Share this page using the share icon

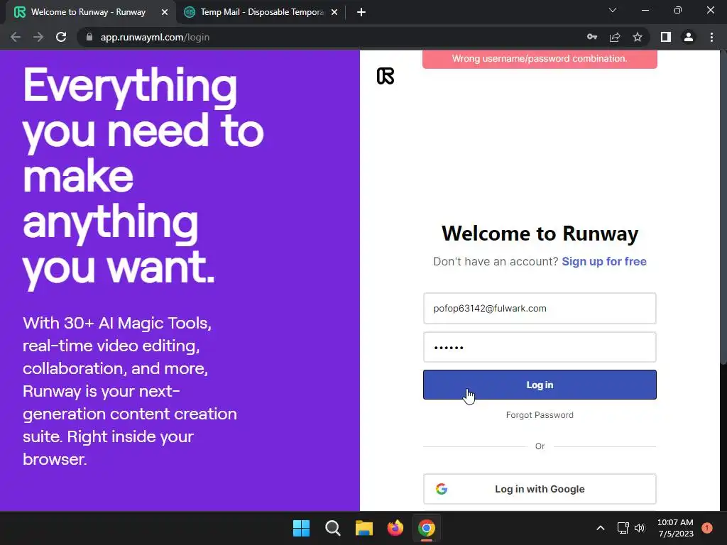coord(615,37)
